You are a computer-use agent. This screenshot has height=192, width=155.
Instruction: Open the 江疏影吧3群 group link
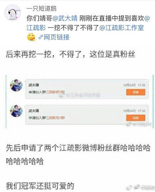[x=55, y=92]
